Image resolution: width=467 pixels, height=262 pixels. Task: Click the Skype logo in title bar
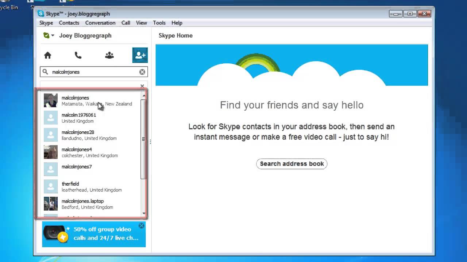pos(41,14)
